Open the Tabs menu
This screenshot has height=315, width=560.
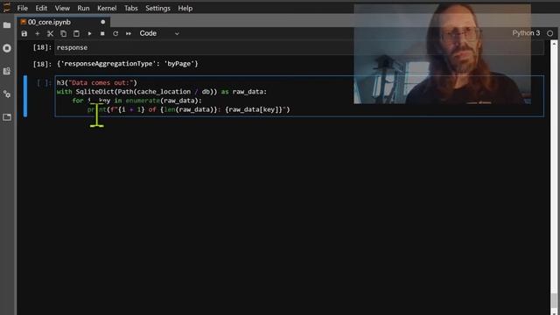point(130,8)
